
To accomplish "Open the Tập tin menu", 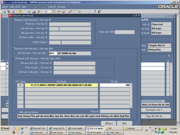I will [5, 7].
